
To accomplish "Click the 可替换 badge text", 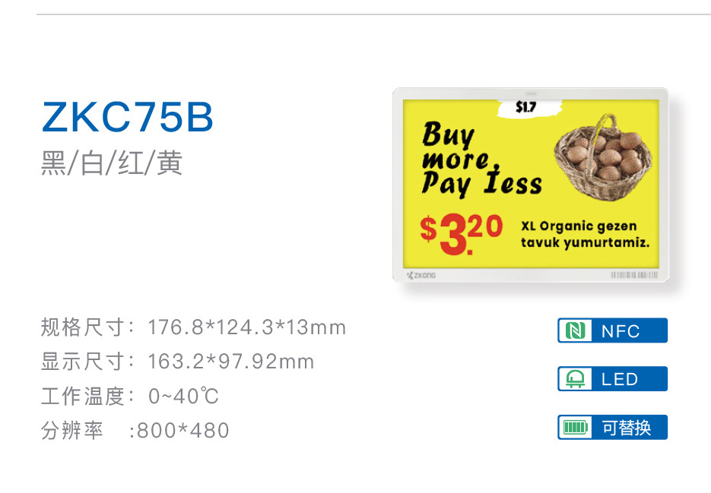I will pos(627,428).
